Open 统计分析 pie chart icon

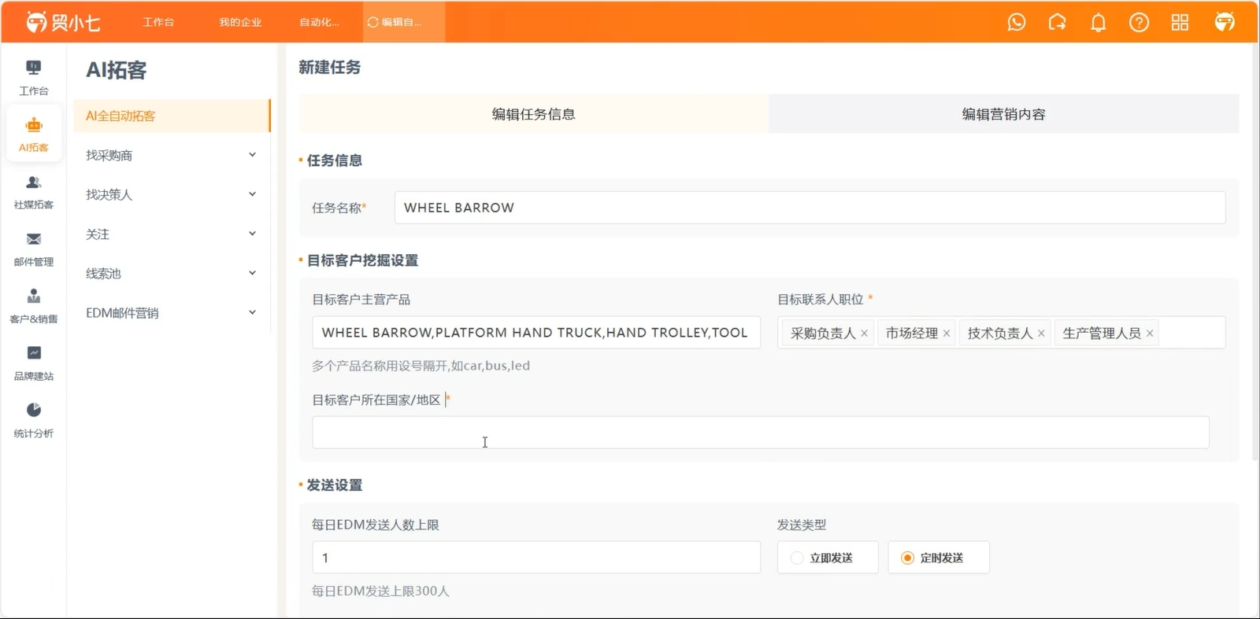(x=34, y=420)
